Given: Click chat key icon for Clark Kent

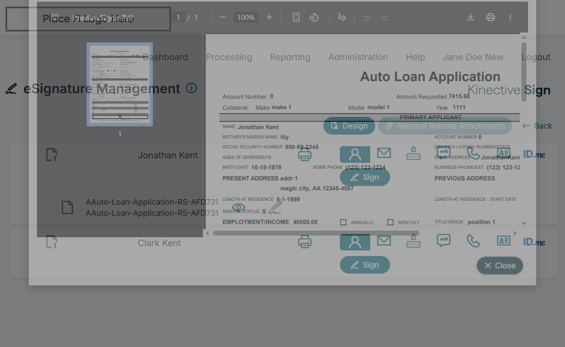Looking at the screenshot, I should pyautogui.click(x=444, y=241).
